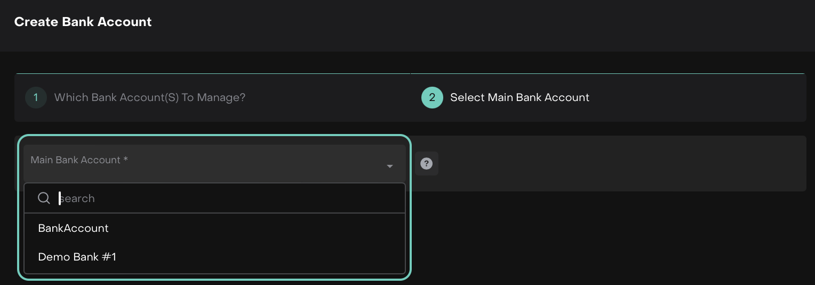Click the step 1 number circle
Screen dimensions: 815x285
(36, 98)
